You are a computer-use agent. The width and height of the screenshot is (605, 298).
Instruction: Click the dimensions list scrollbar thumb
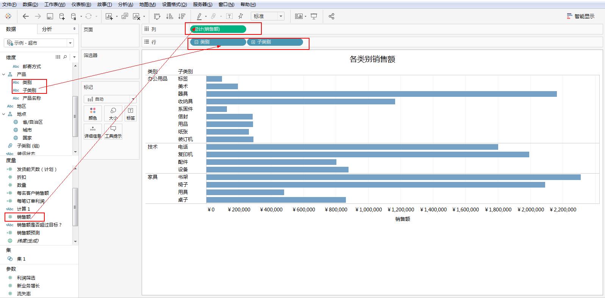coord(75,116)
